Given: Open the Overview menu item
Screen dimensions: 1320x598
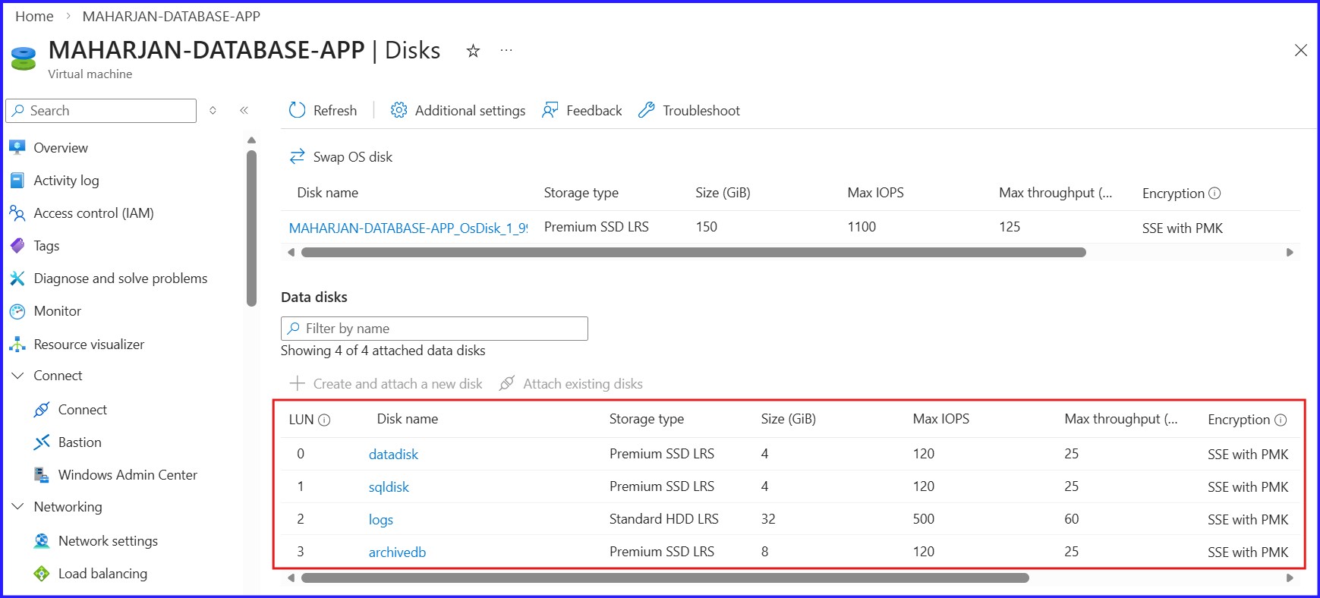Looking at the screenshot, I should (x=49, y=148).
